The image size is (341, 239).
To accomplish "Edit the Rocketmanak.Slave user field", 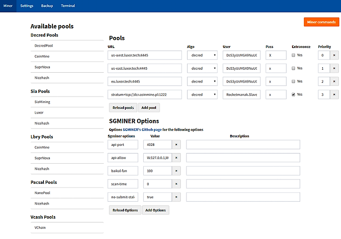I will [241, 94].
